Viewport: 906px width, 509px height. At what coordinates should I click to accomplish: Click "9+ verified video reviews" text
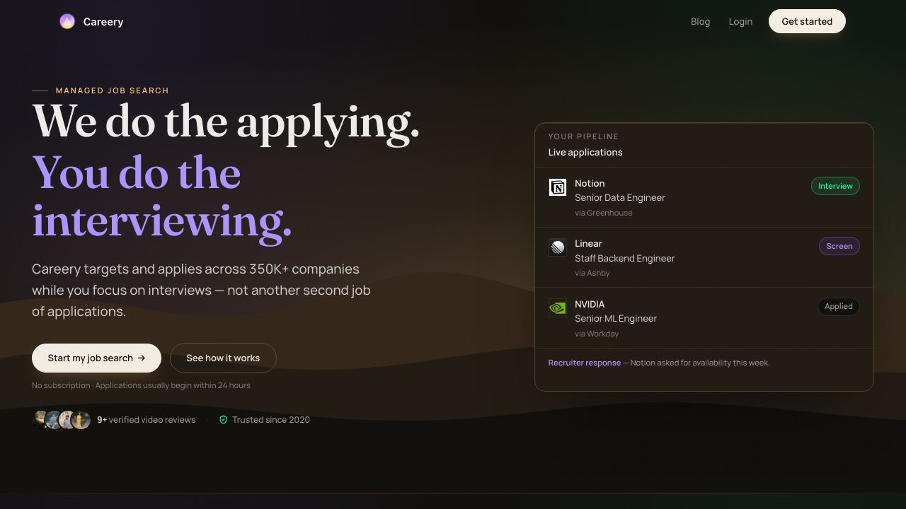click(146, 420)
